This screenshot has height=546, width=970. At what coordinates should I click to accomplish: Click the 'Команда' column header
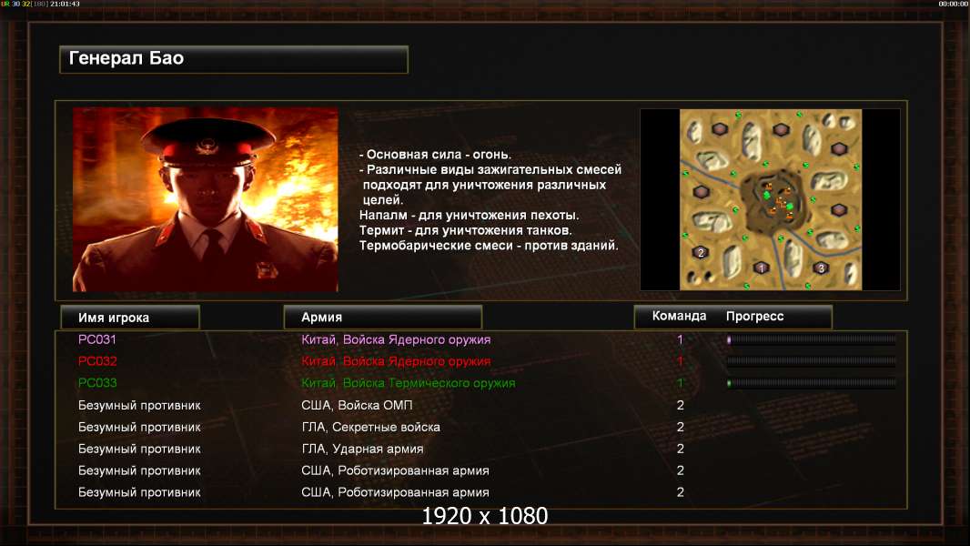click(679, 316)
